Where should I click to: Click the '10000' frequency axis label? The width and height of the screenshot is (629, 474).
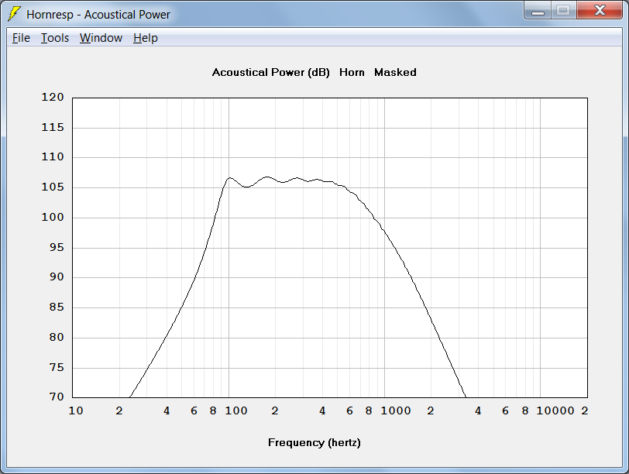tap(555, 410)
